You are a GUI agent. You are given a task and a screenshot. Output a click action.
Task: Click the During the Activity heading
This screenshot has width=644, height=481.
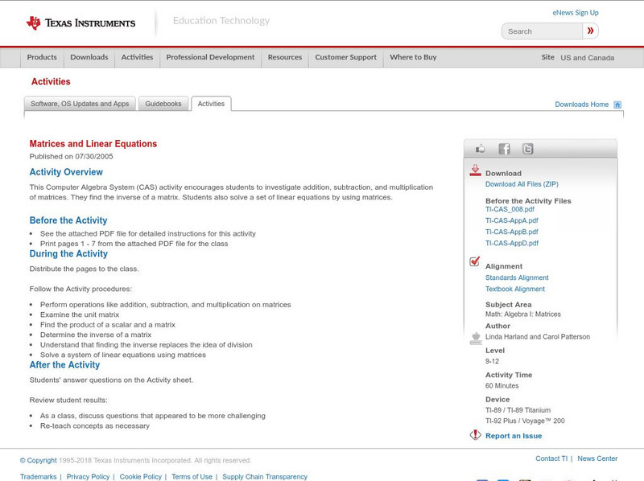pos(68,253)
